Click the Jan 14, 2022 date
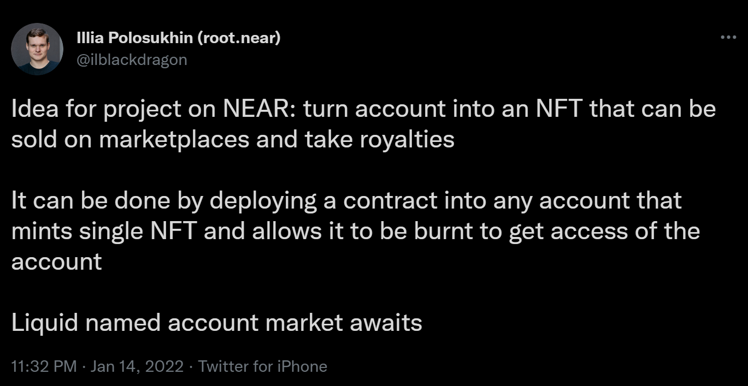Viewport: 748px width, 386px height. [137, 366]
